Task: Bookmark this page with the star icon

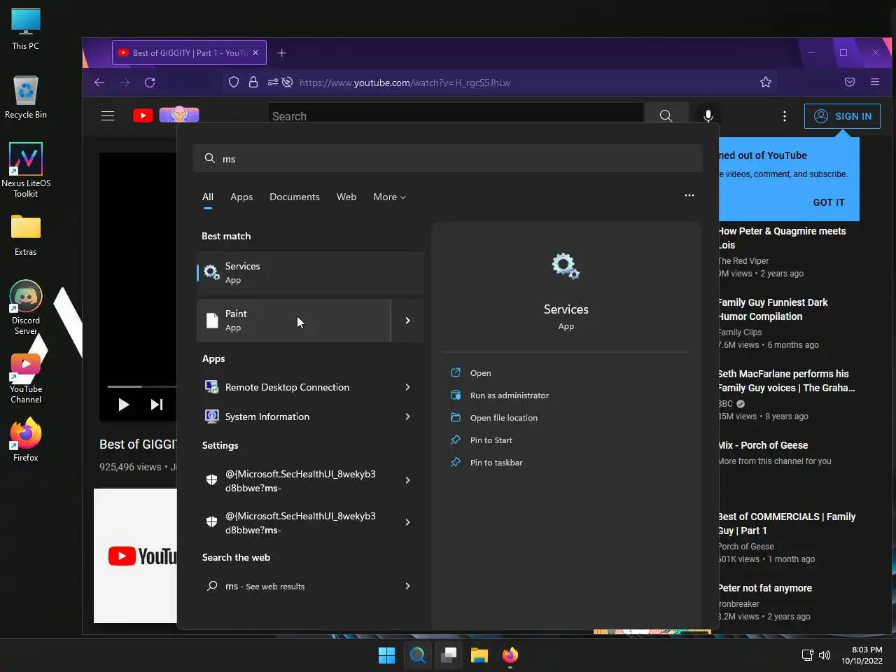Action: point(766,83)
